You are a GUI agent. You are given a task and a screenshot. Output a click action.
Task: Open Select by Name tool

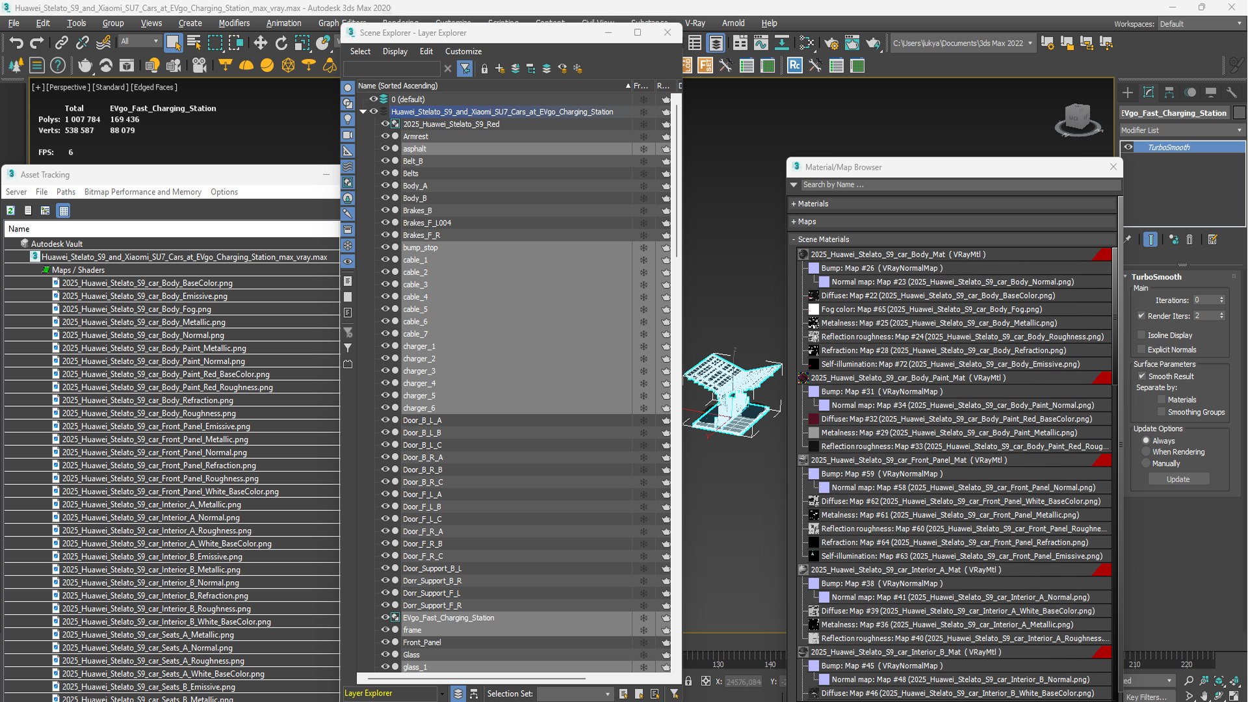point(194,43)
